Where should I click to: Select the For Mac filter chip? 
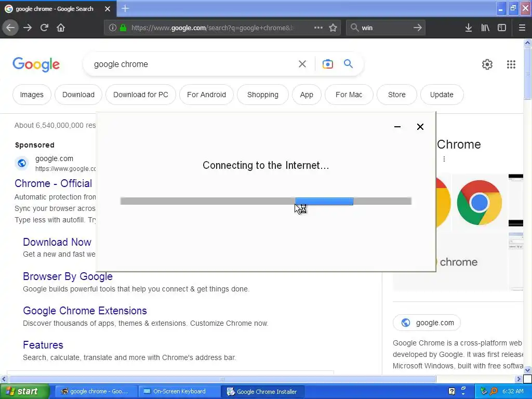pyautogui.click(x=349, y=95)
